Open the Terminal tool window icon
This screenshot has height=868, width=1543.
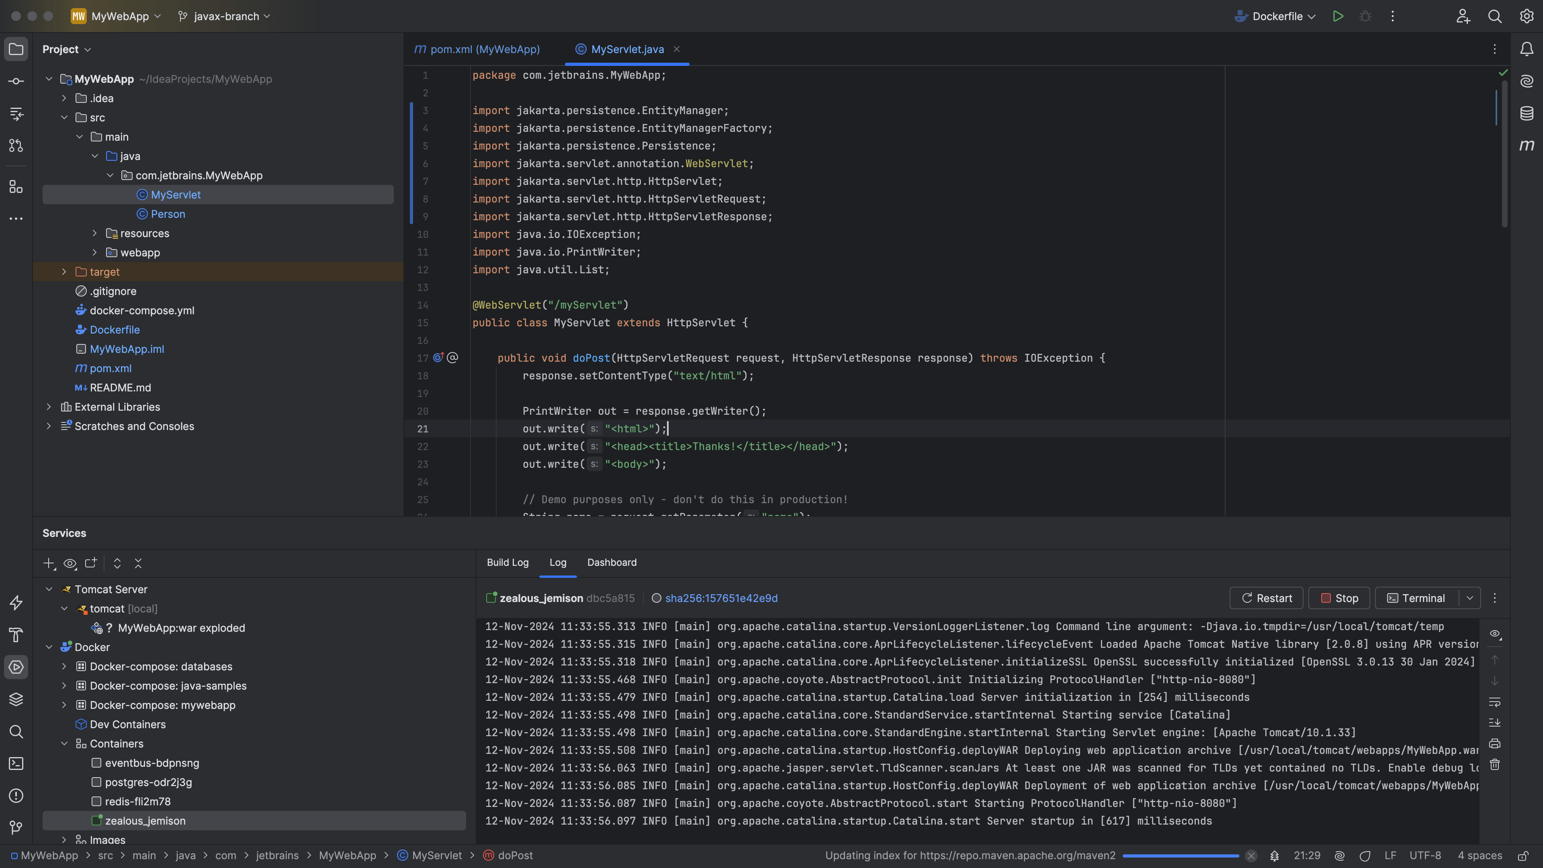[16, 763]
